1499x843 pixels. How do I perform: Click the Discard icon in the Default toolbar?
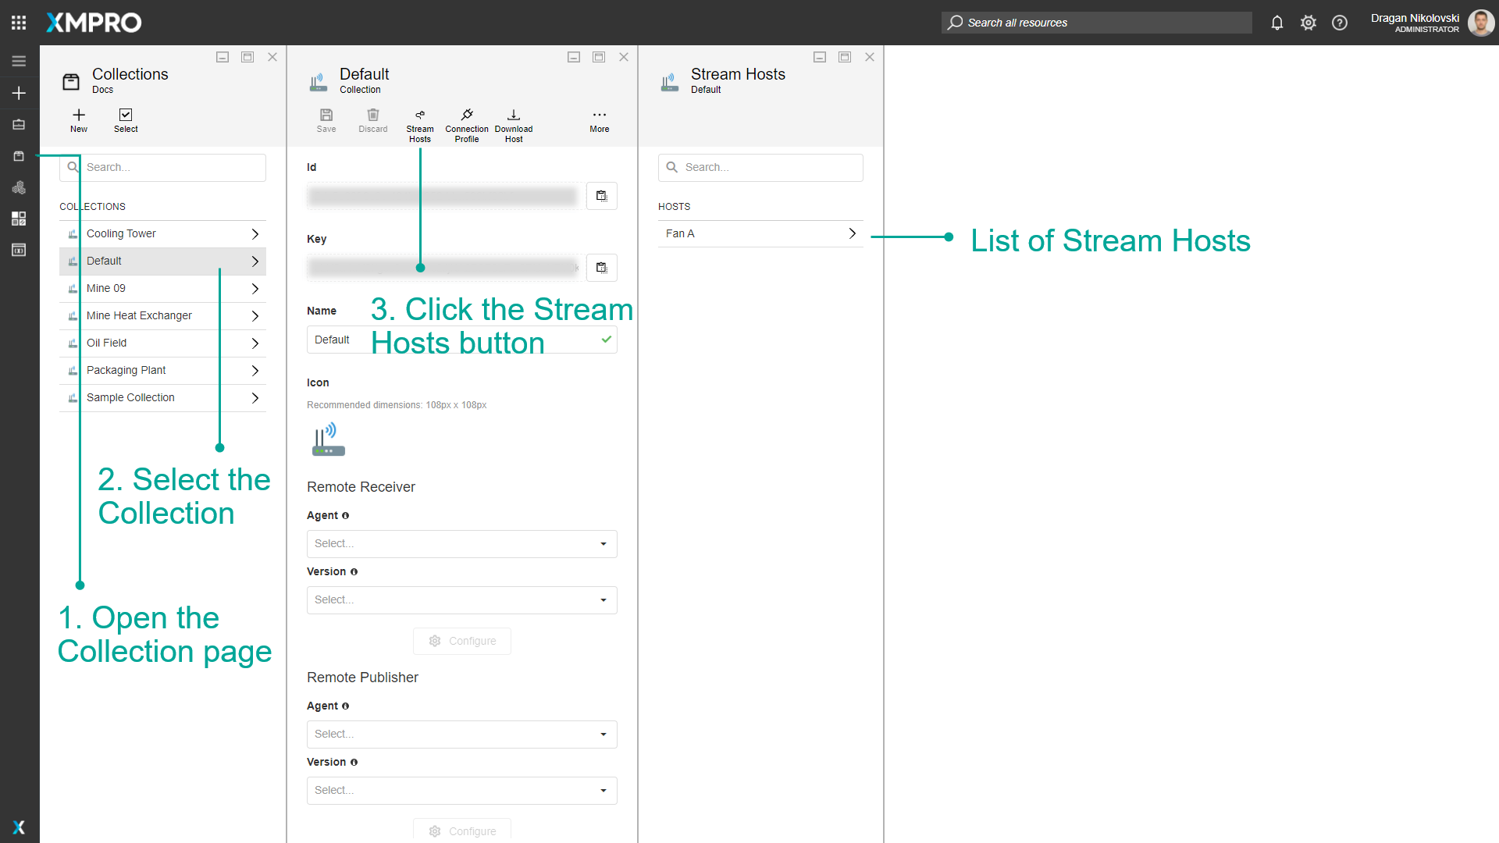click(372, 121)
